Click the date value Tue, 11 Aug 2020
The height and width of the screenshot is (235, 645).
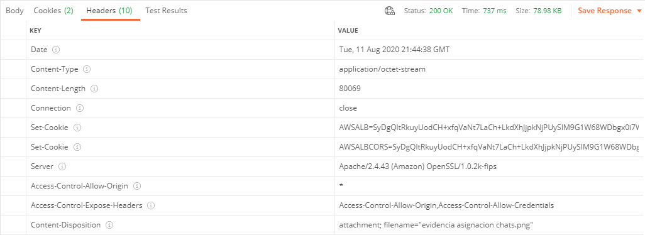click(x=394, y=50)
